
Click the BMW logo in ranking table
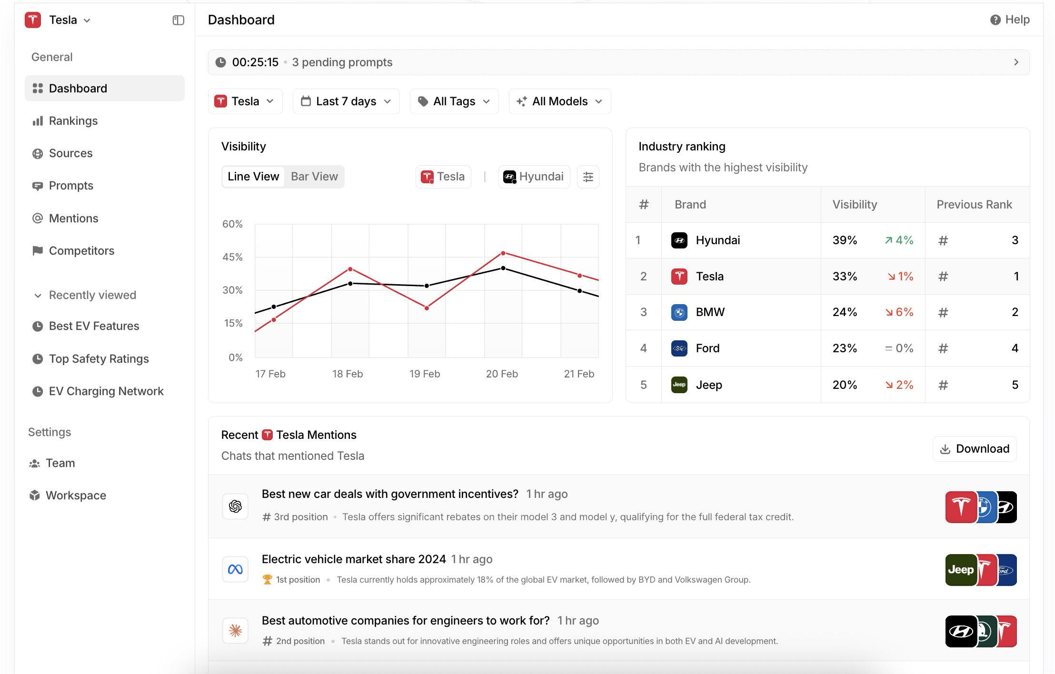click(679, 312)
